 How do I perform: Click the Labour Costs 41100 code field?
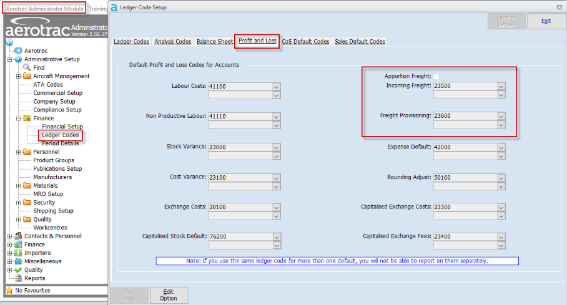pos(241,87)
